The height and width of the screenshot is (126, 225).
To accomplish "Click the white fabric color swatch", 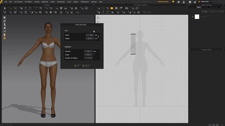I will click(197, 17).
